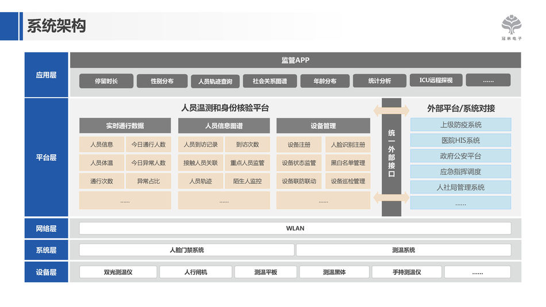Pick the 双光测温仪 device box
This screenshot has width=546, height=307.
click(x=118, y=272)
